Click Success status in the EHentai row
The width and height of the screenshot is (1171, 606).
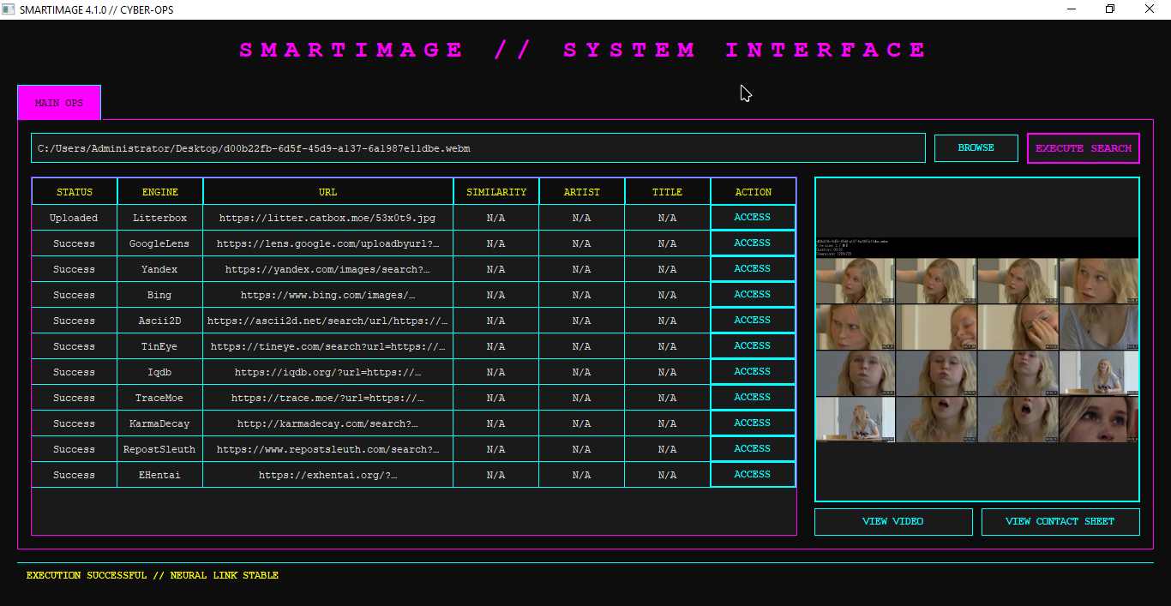(75, 475)
